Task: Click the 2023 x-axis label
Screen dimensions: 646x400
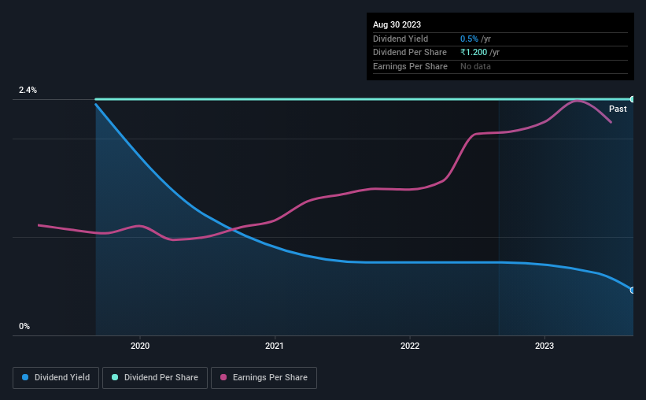Action: [x=544, y=346]
